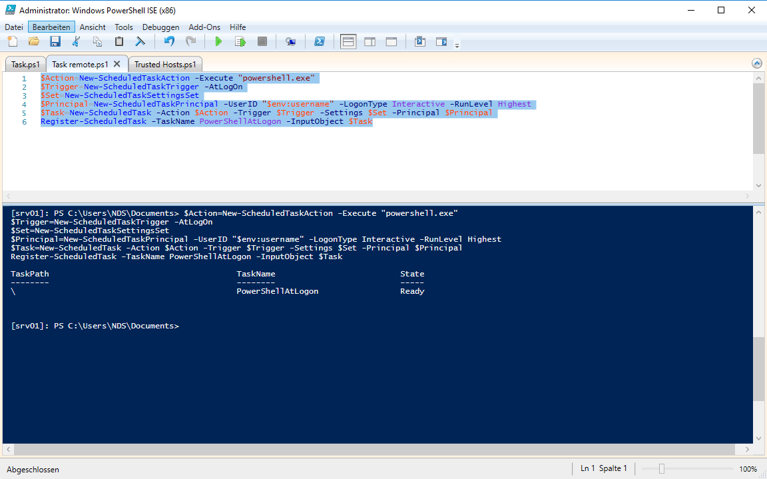Maximize the script pane layout
Image resolution: width=767 pixels, height=479 pixels.
tap(391, 42)
